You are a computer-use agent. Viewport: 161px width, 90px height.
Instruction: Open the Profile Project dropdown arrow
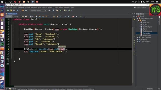tap(71, 10)
